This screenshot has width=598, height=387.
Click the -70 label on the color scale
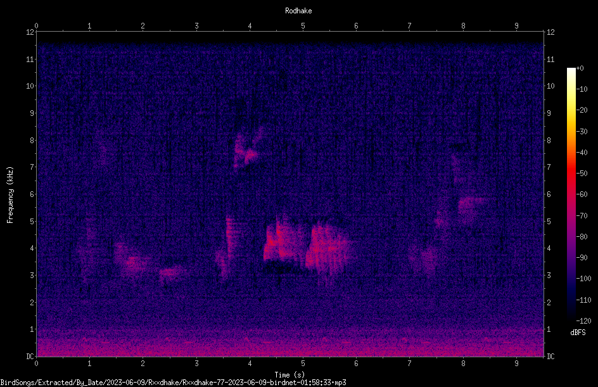pos(582,216)
